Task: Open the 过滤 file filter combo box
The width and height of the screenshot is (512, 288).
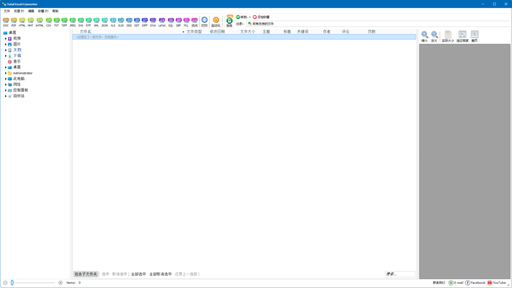Action: point(378,24)
